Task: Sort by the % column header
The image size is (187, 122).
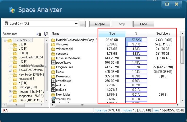Action: click(136, 34)
